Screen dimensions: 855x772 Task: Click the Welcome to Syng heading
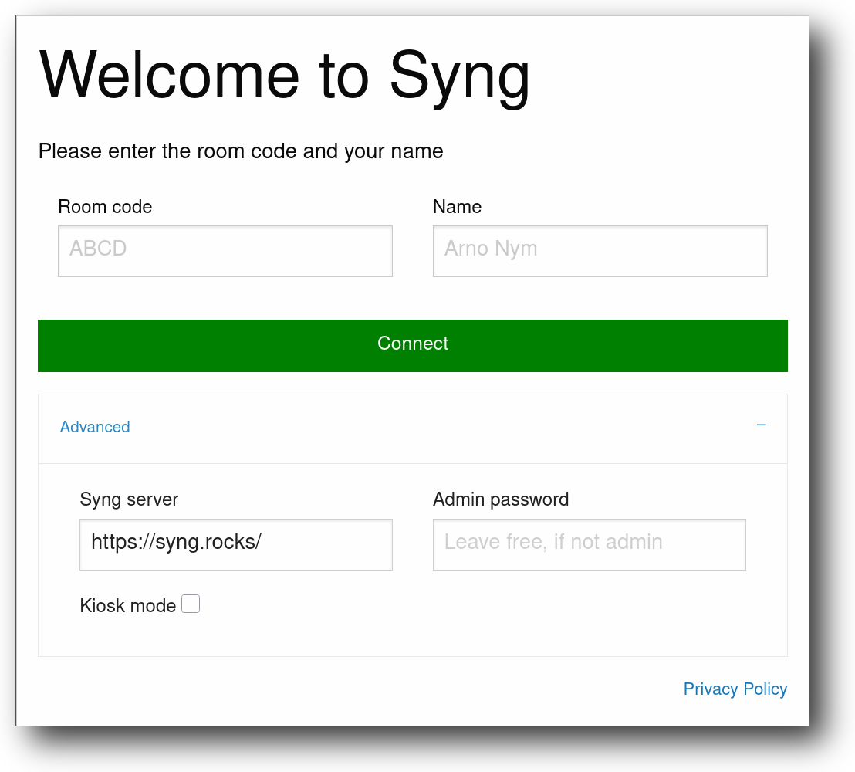pos(285,75)
